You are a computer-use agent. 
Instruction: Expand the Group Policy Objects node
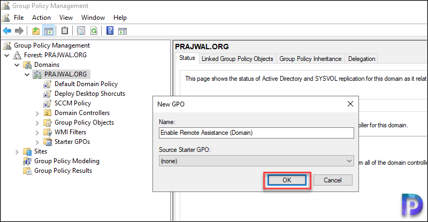click(x=37, y=123)
